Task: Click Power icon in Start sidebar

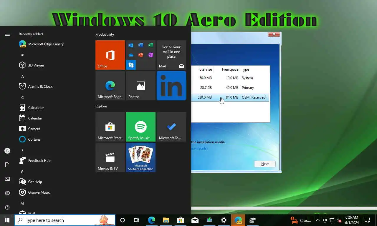Action: click(7, 207)
